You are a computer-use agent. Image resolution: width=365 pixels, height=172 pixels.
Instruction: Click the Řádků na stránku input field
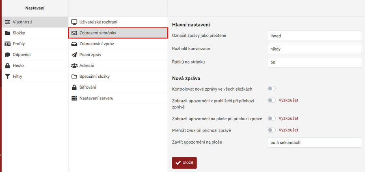click(x=314, y=62)
